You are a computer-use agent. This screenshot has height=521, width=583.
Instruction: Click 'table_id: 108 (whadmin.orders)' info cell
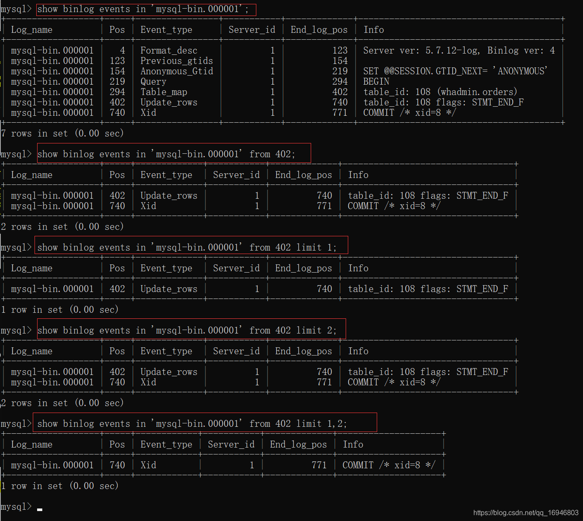click(440, 92)
